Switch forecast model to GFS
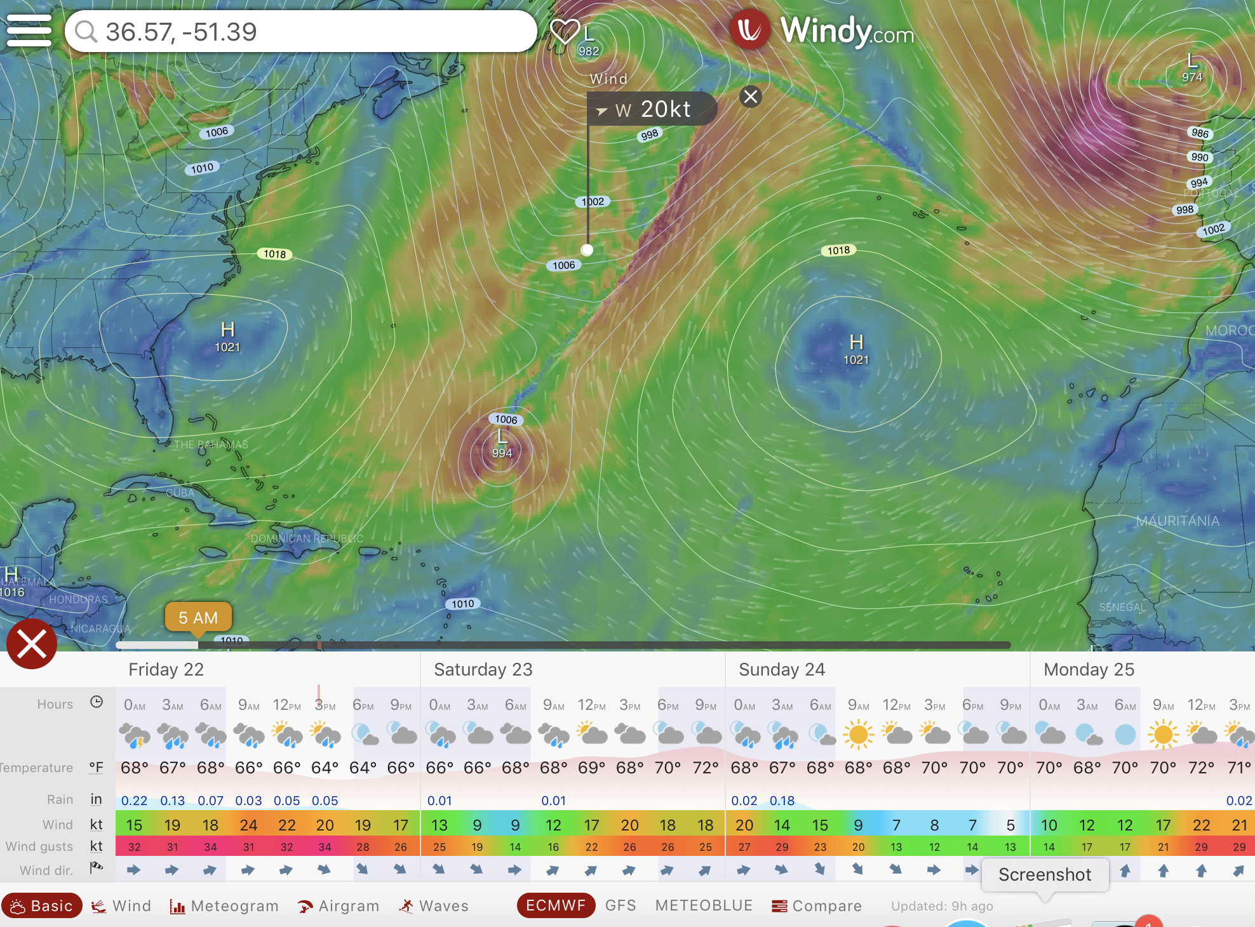This screenshot has width=1255, height=927. (x=621, y=905)
